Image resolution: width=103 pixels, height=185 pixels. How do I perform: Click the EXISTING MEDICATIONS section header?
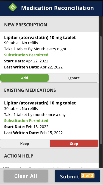click(30, 90)
